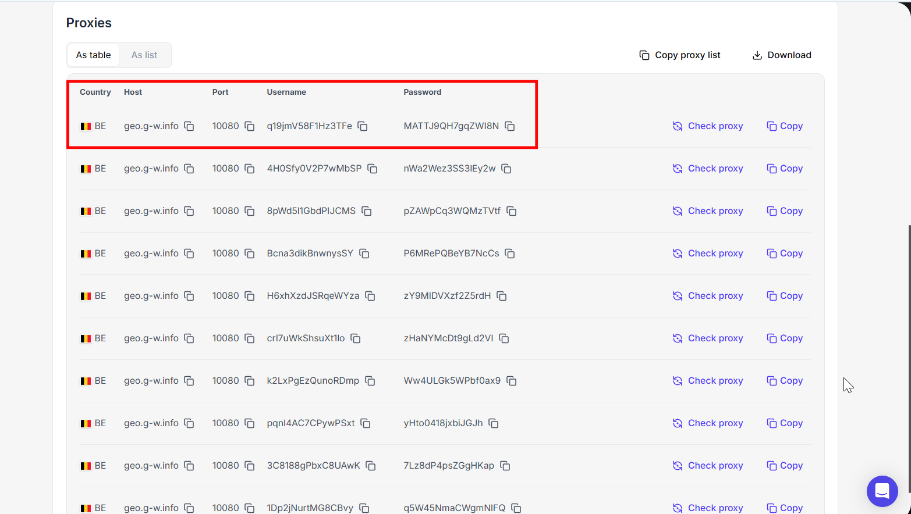Click Copy proxy list button
Image resolution: width=911 pixels, height=514 pixels.
coord(680,55)
